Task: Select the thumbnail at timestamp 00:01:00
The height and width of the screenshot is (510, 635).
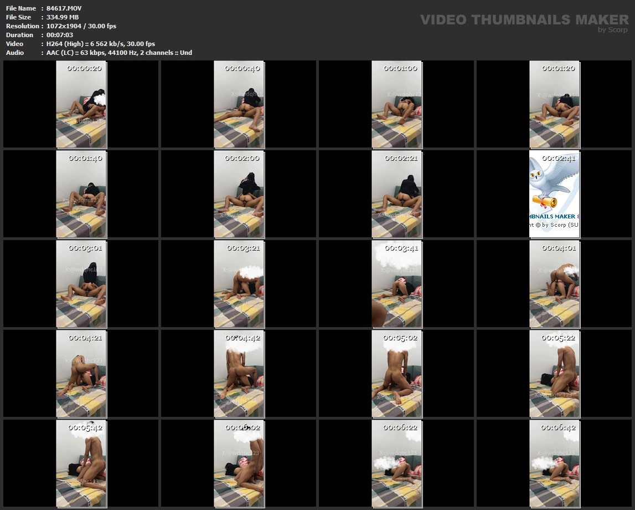Action: (x=396, y=104)
